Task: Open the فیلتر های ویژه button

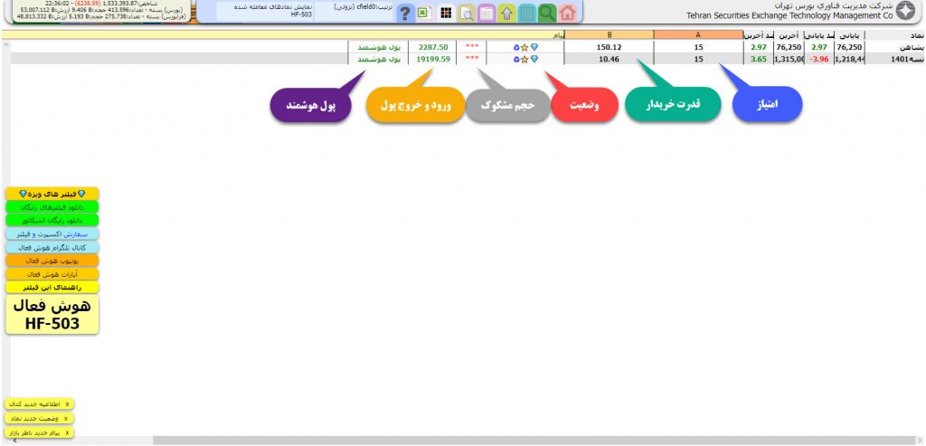Action: [x=52, y=194]
